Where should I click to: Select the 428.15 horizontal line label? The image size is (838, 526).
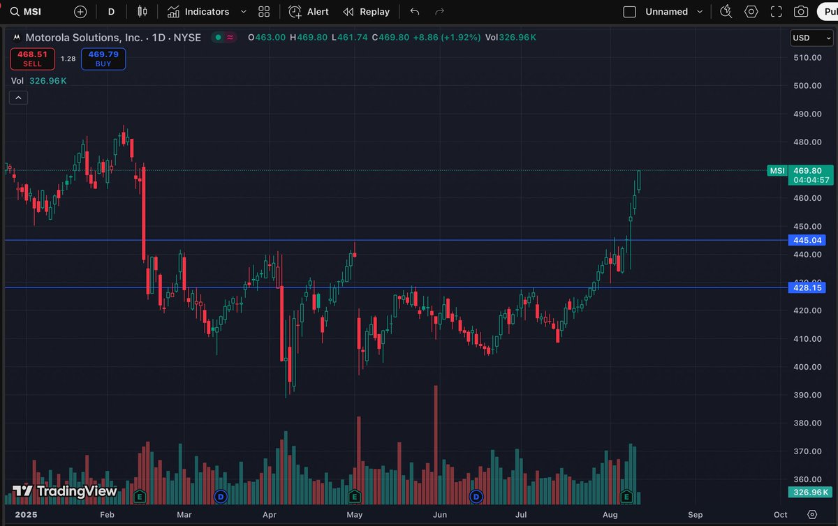pos(807,287)
